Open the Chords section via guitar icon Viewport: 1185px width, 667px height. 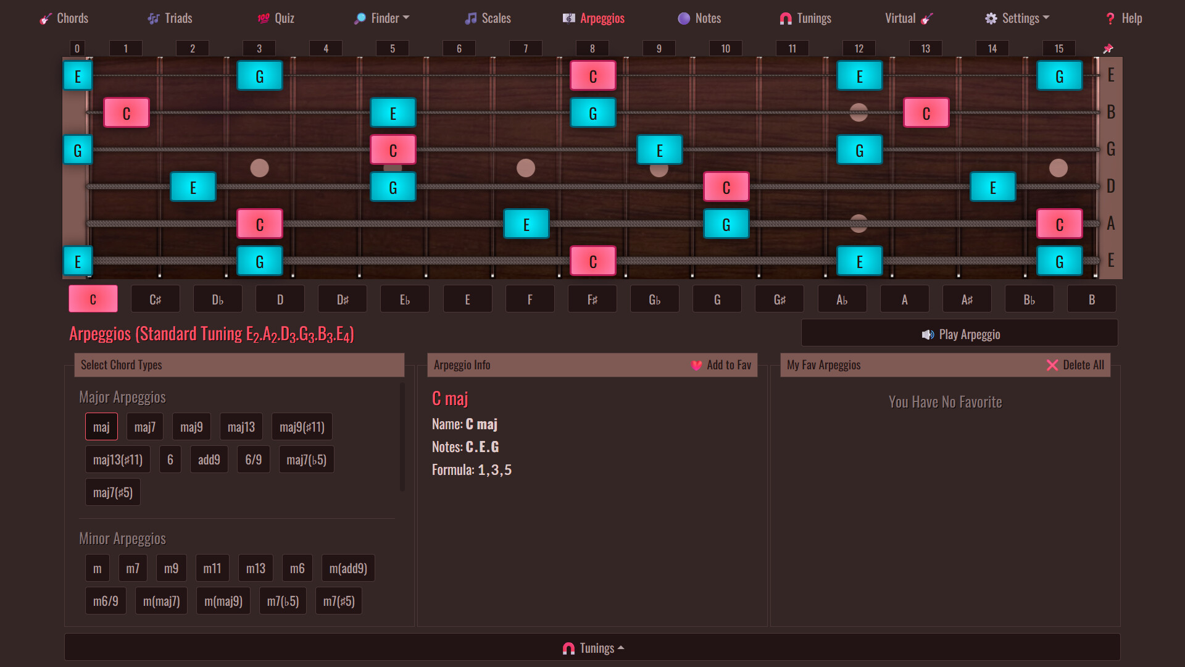point(45,18)
